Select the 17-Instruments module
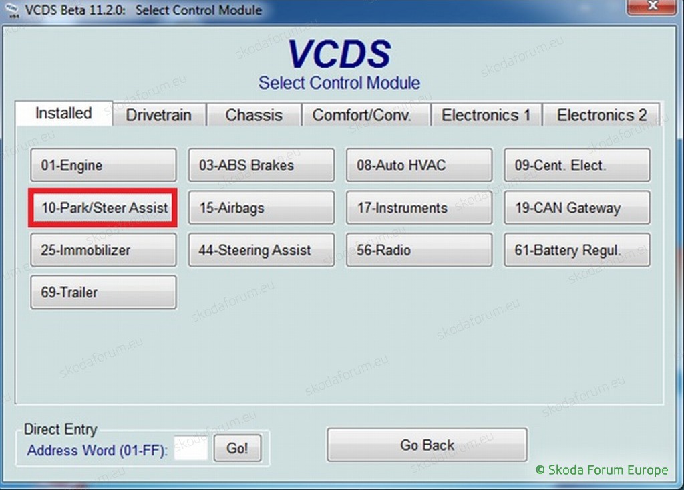 (419, 207)
